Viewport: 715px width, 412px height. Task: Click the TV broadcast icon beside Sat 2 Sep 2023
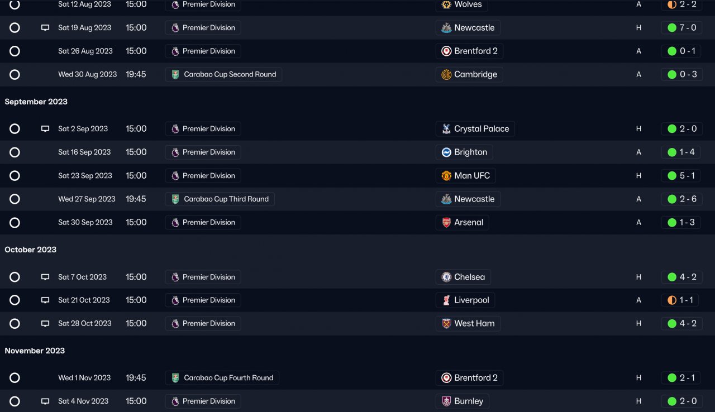coord(45,129)
